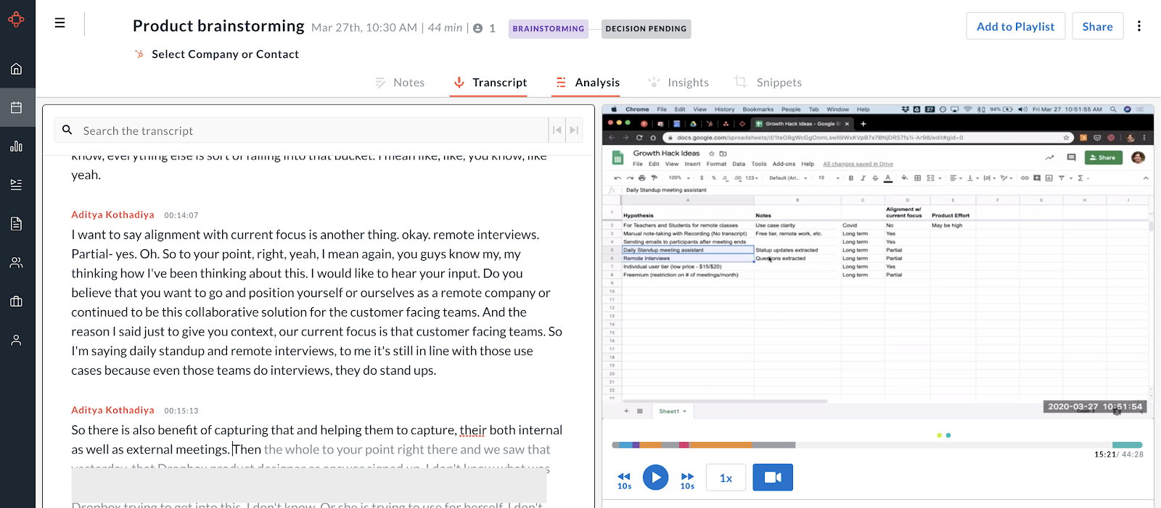
Task: Jump to transcript timestamp 00:14:07
Action: pyautogui.click(x=181, y=215)
